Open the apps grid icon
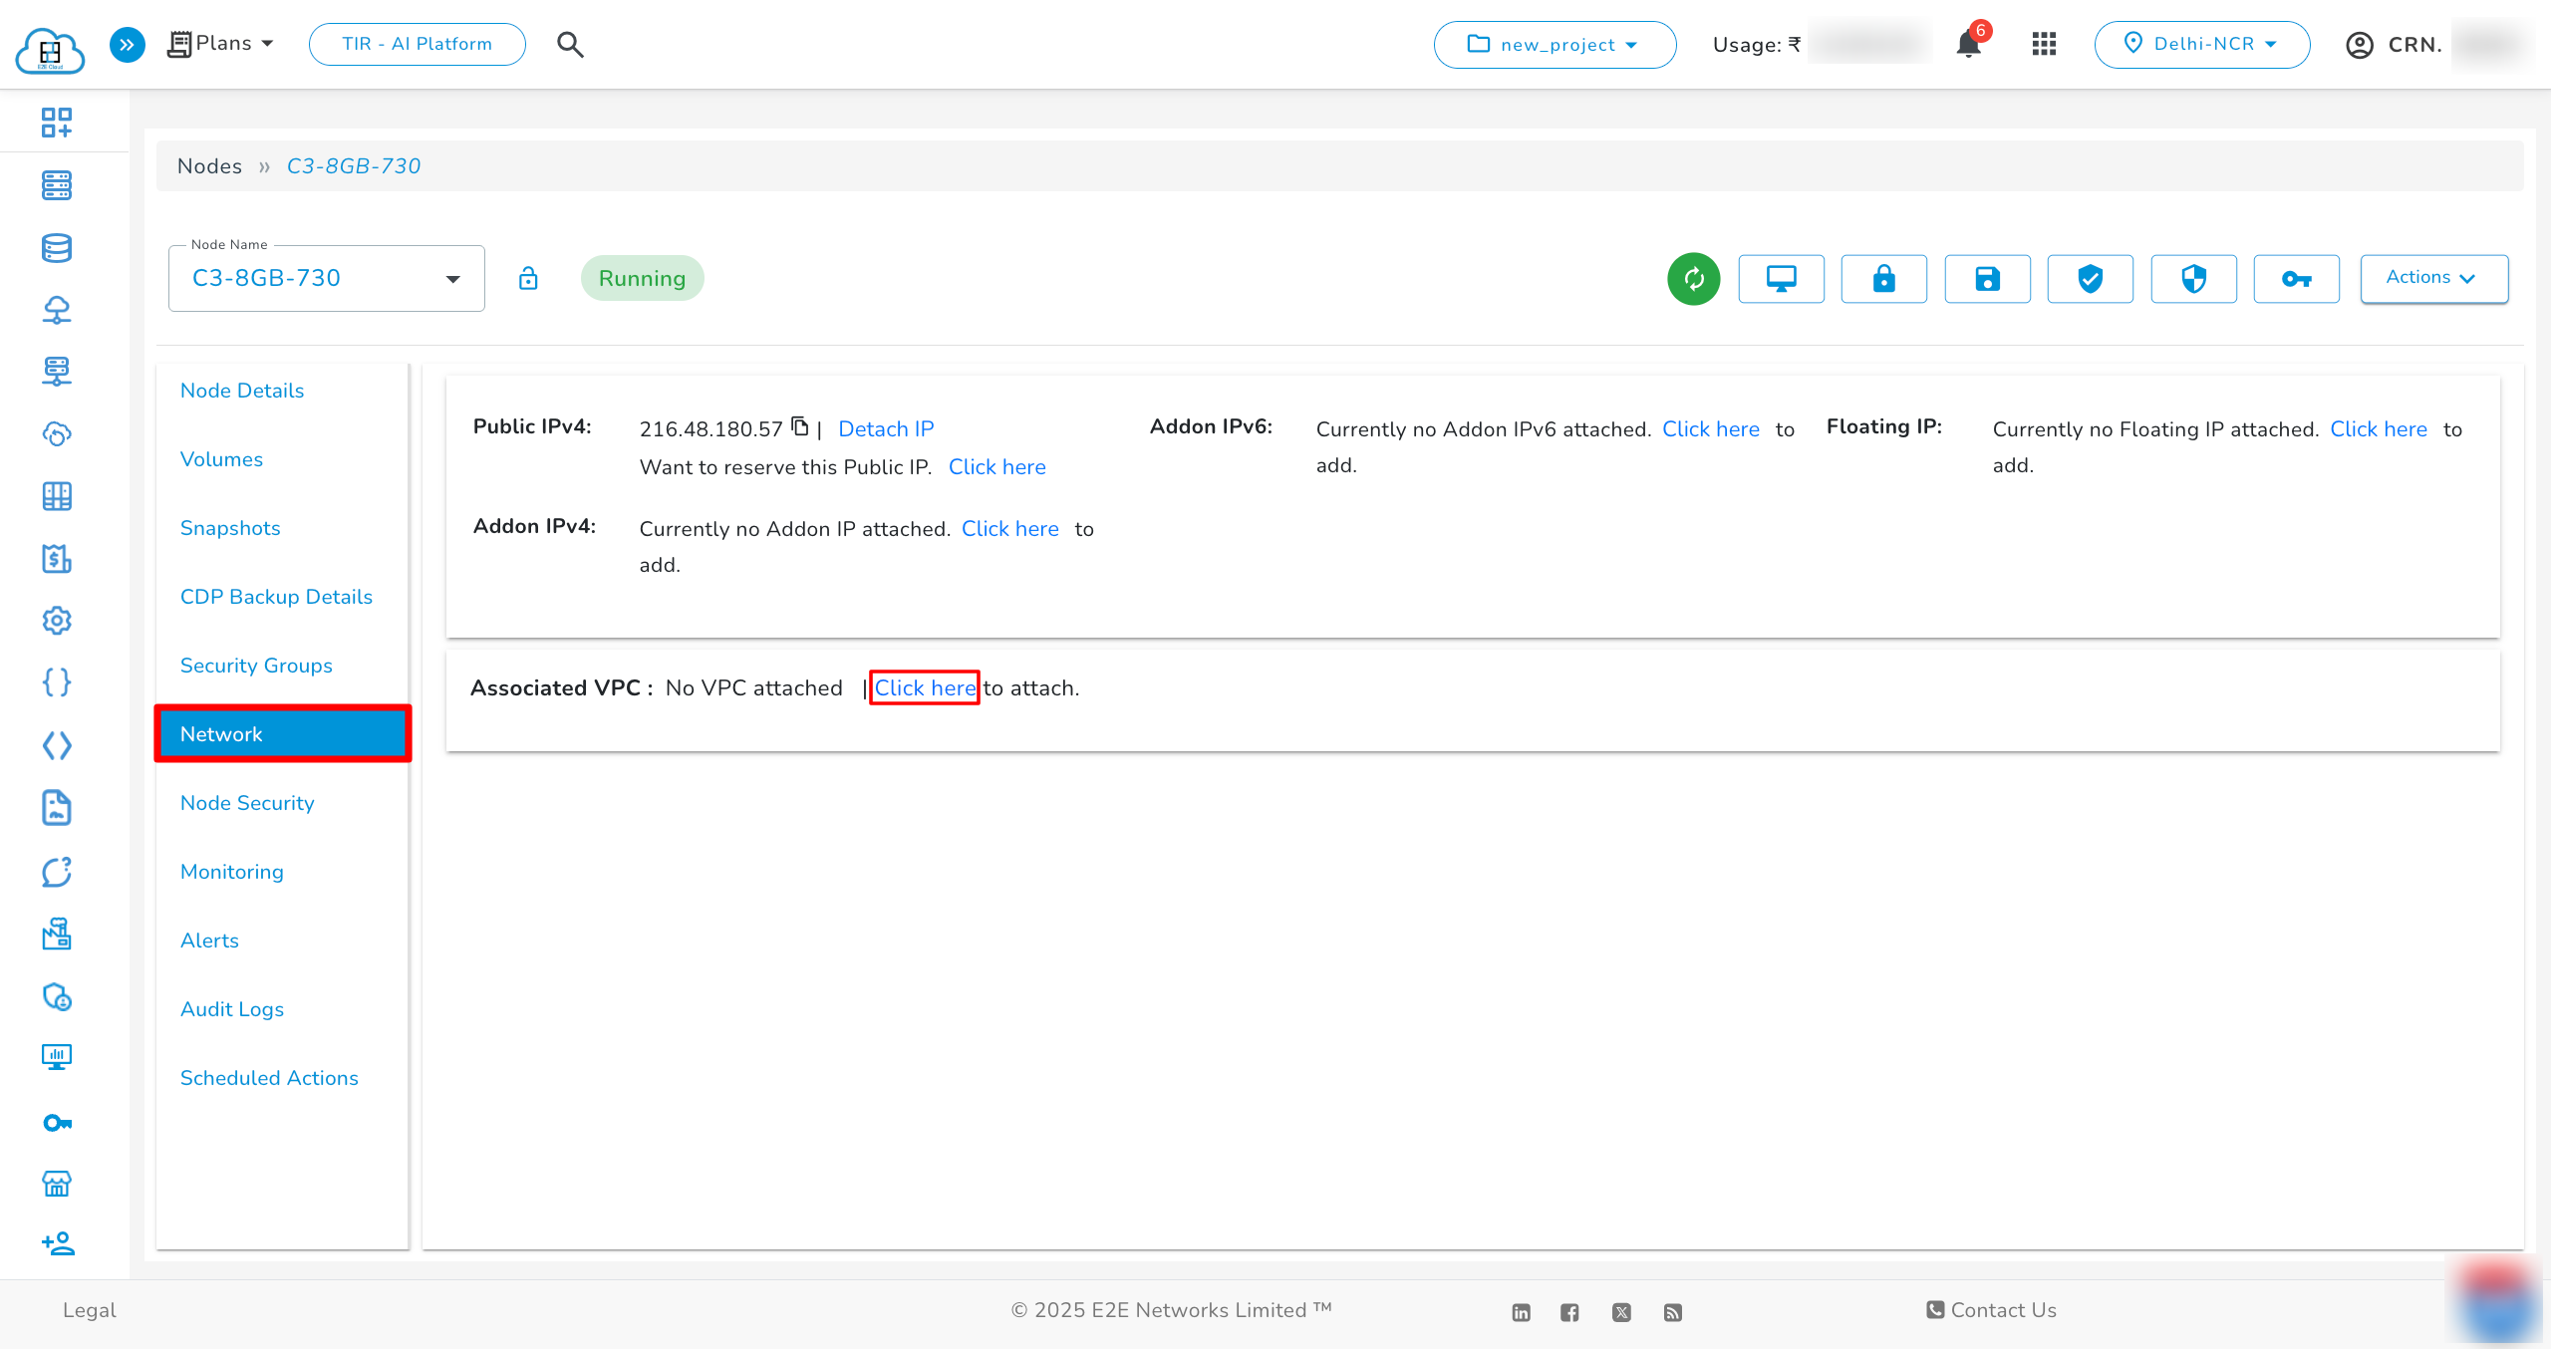 [2044, 44]
